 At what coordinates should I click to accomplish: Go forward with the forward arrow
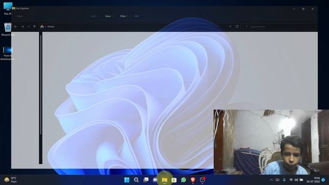(x=23, y=27)
